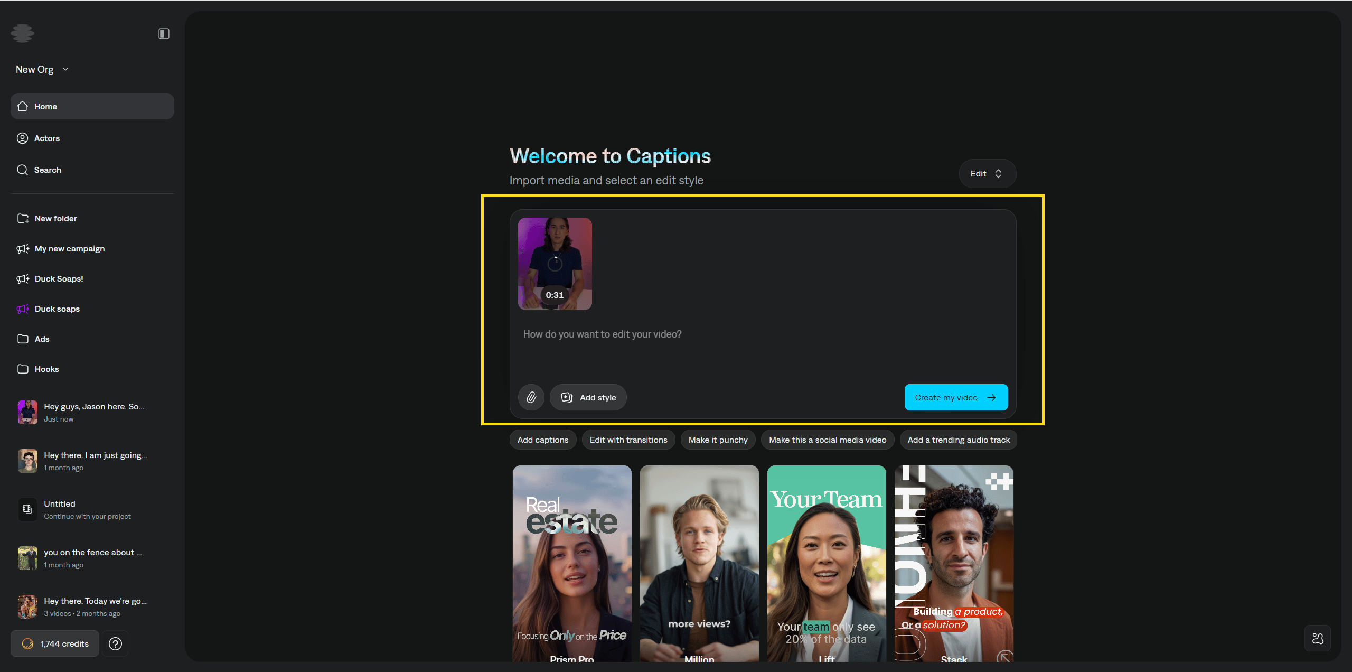Click thumbnail for 'Hey there. I am just going'
The image size is (1352, 672).
[27, 461]
